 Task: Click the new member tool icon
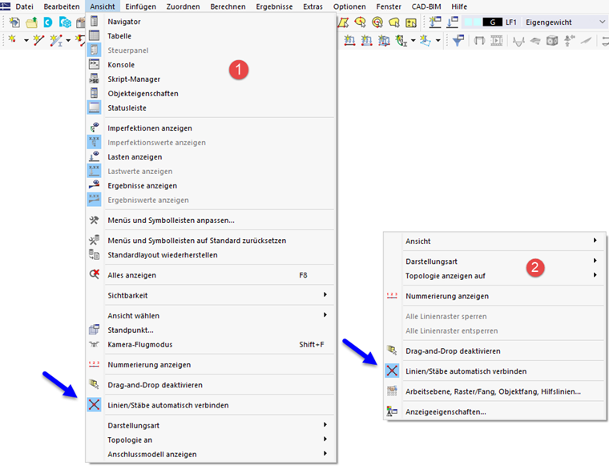56,40
